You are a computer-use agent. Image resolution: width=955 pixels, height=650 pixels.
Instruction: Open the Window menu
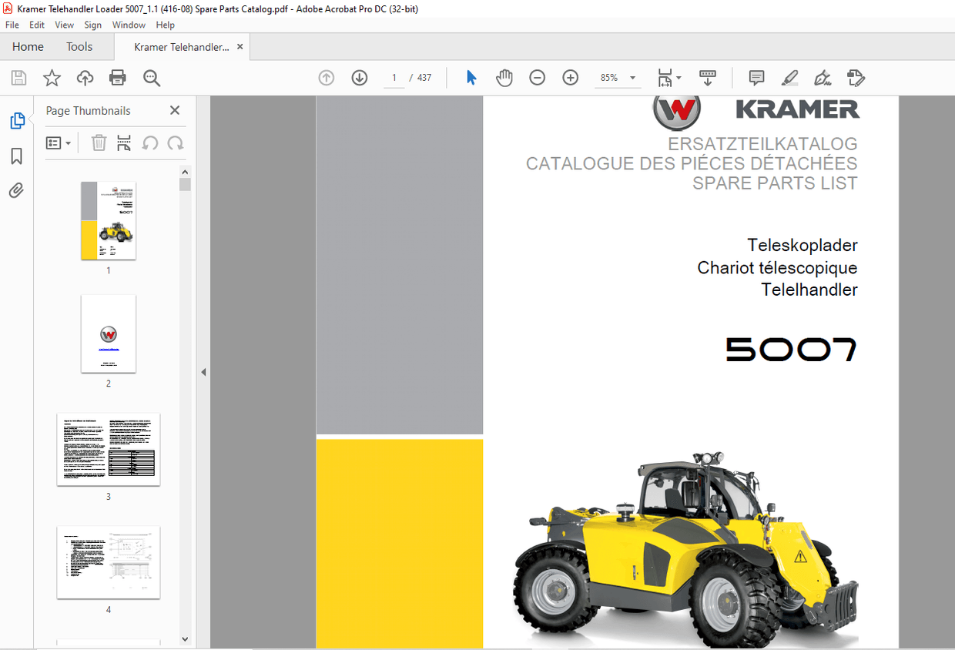pyautogui.click(x=129, y=25)
